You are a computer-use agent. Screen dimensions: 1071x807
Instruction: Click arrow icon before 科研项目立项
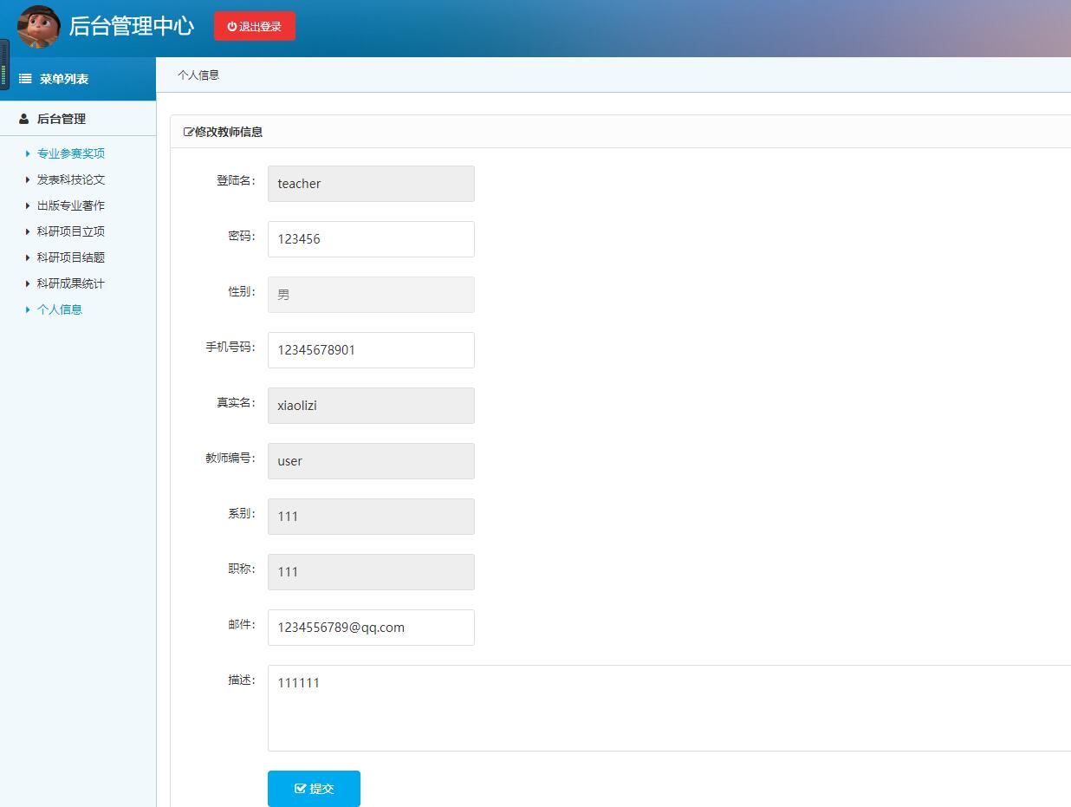point(28,231)
